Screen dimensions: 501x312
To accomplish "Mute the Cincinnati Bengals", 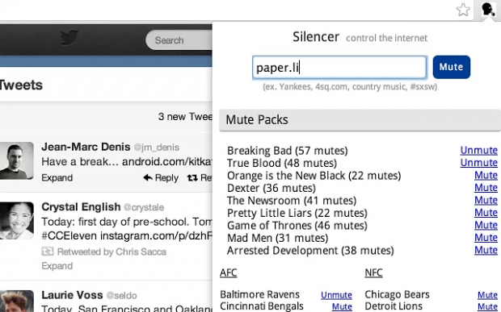I will coord(342,306).
